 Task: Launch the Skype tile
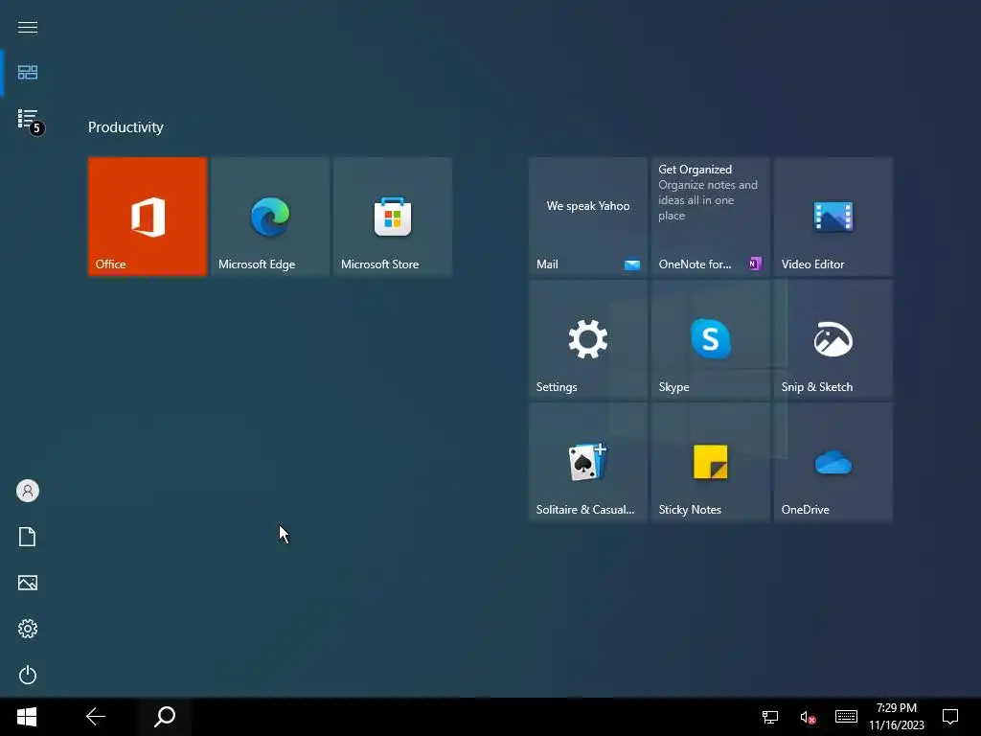click(710, 339)
